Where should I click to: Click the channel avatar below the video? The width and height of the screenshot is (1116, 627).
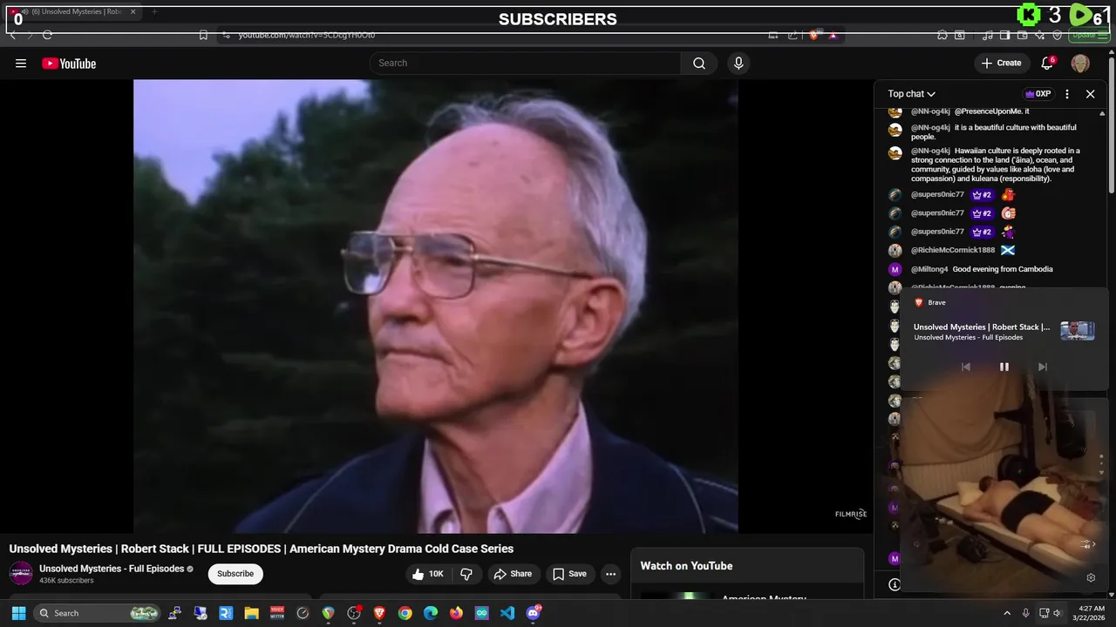(x=21, y=573)
